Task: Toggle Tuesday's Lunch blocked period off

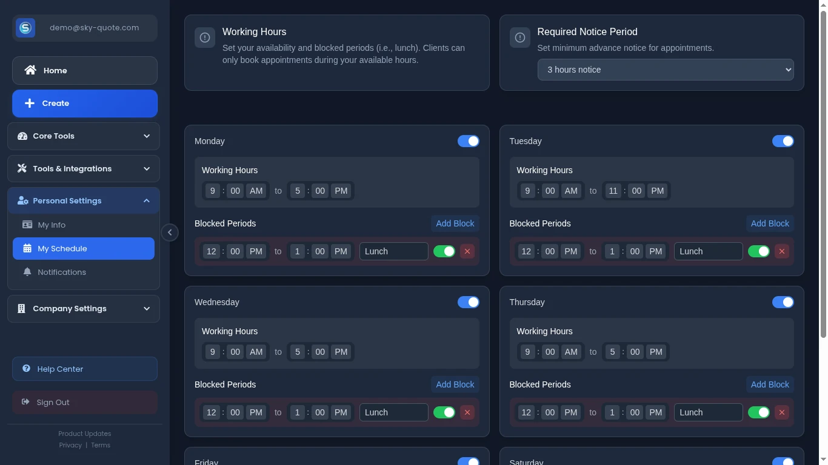Action: [759, 251]
